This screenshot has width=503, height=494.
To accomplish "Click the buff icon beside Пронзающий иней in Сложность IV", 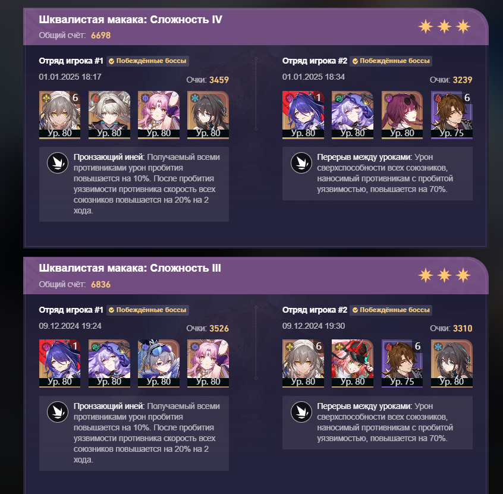I will (x=58, y=163).
